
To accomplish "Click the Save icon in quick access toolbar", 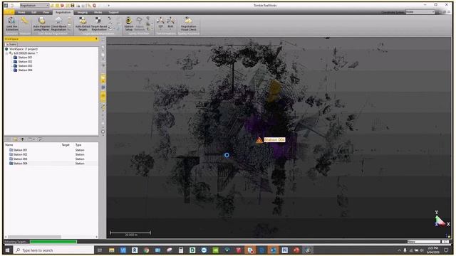I will [x=73, y=5].
